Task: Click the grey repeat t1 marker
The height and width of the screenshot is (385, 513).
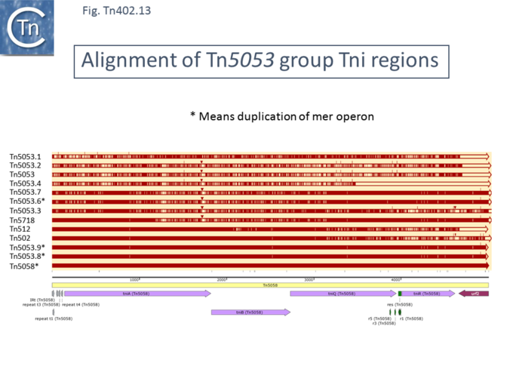Action: coord(54,311)
